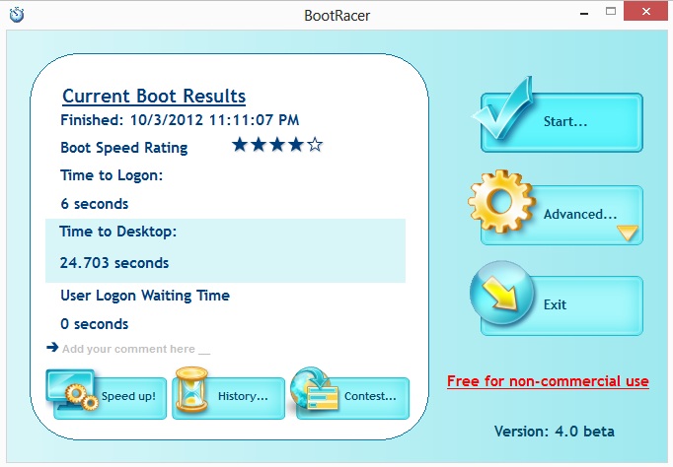Viewport: 673px width, 467px height.
Task: Maximize the BootRacer window
Action: tap(611, 12)
